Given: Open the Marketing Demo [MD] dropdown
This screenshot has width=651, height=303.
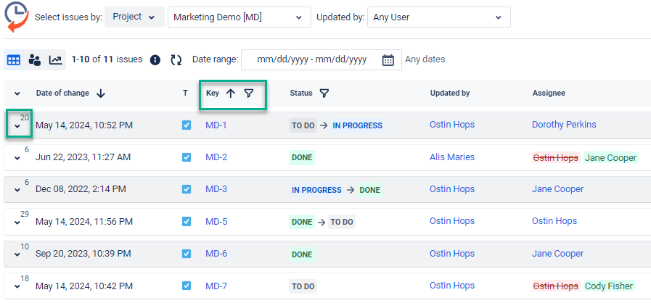Looking at the screenshot, I should (x=239, y=17).
